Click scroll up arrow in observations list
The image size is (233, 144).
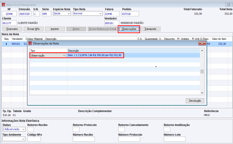point(202,50)
